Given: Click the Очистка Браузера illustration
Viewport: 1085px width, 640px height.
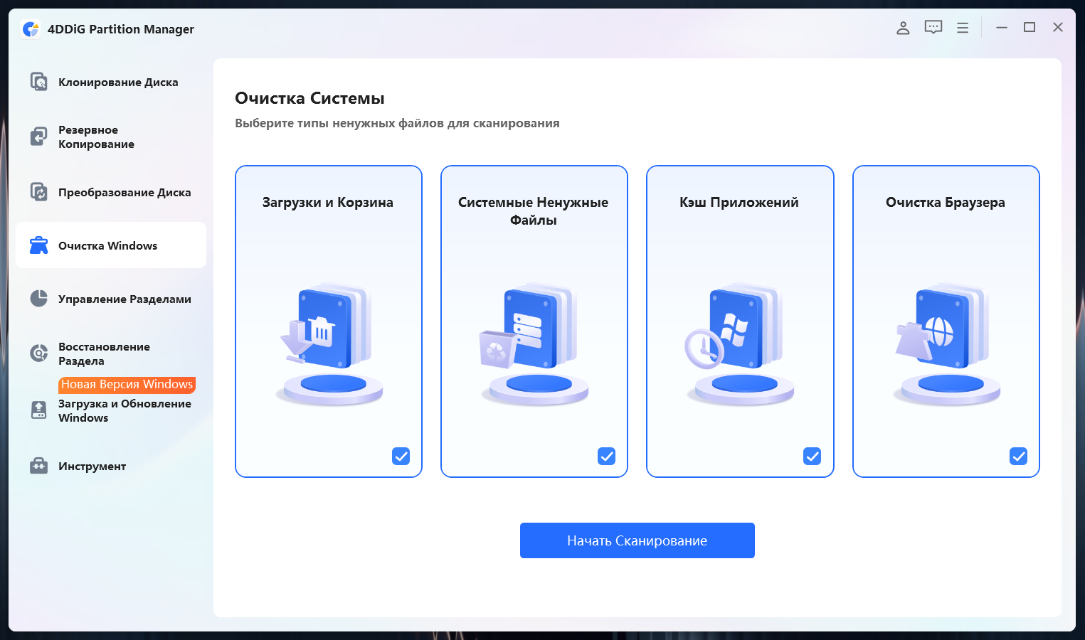Looking at the screenshot, I should coord(946,345).
